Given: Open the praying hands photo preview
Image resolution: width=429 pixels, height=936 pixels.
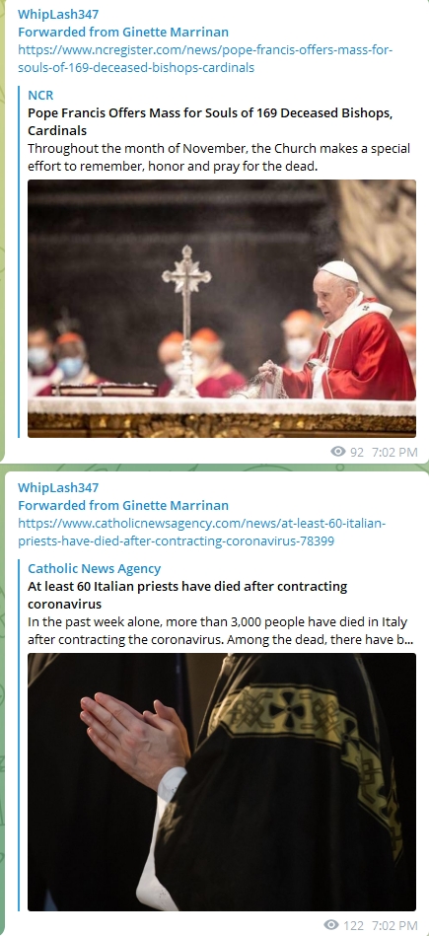Looking at the screenshot, I should pyautogui.click(x=222, y=782).
